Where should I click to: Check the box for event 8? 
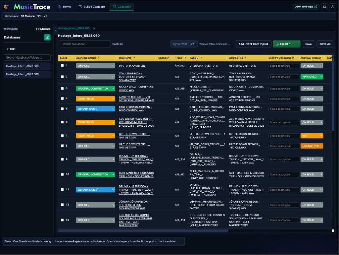click(62, 146)
